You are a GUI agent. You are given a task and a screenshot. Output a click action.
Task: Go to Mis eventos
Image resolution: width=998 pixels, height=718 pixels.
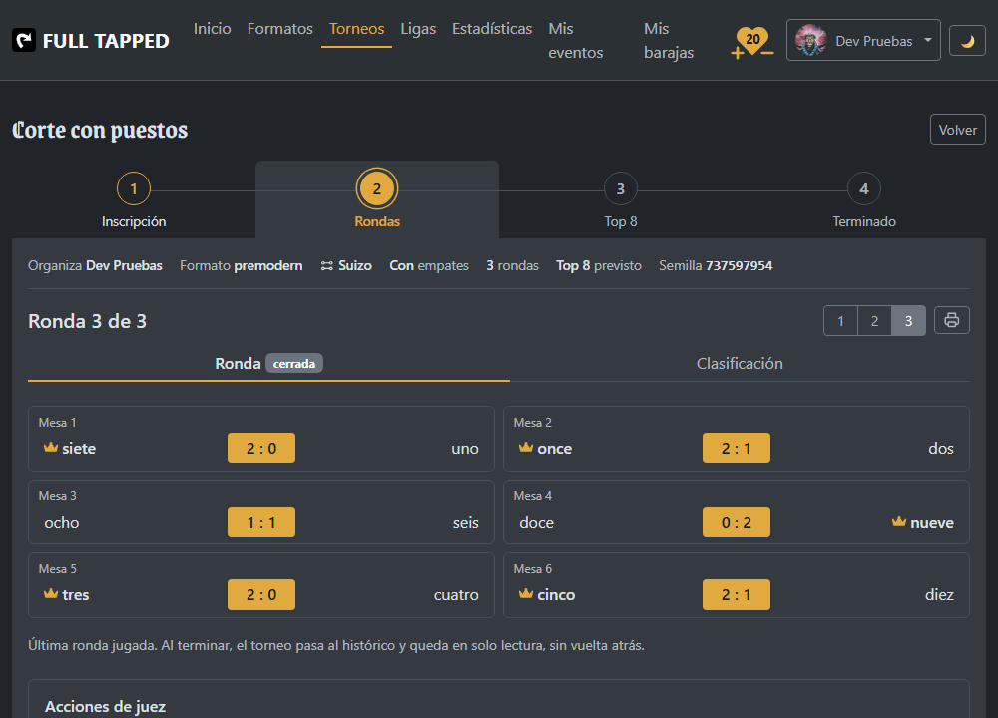tap(576, 41)
